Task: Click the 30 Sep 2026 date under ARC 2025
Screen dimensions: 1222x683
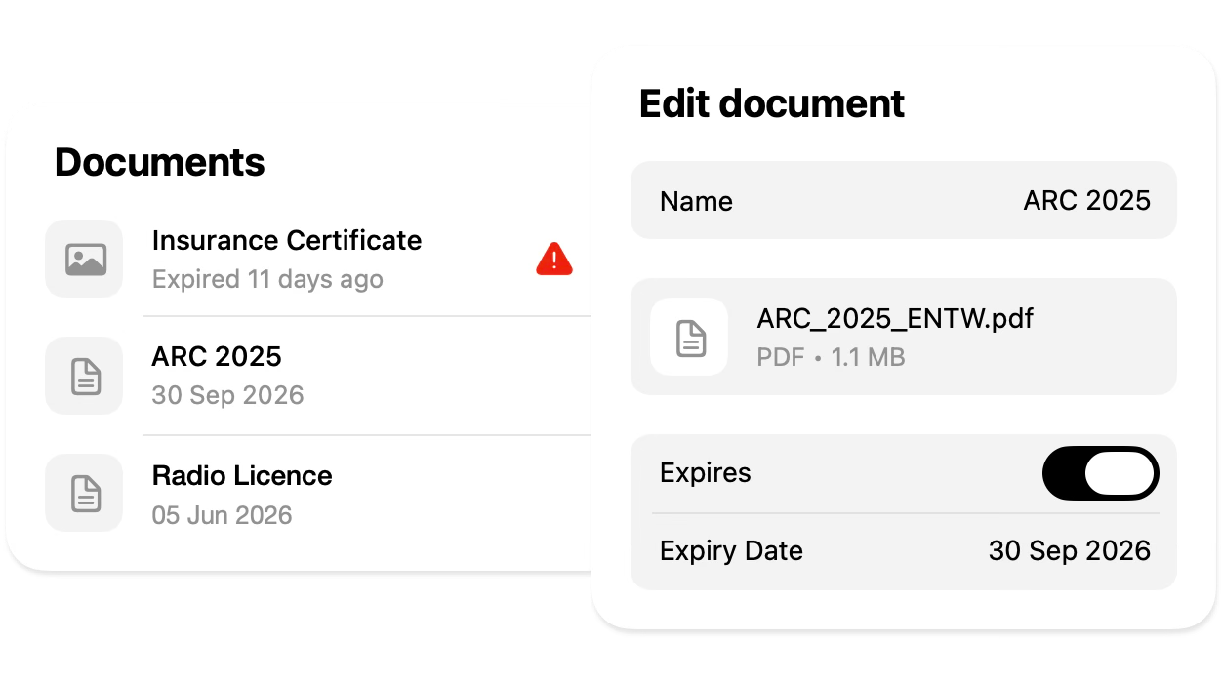Action: 227,396
